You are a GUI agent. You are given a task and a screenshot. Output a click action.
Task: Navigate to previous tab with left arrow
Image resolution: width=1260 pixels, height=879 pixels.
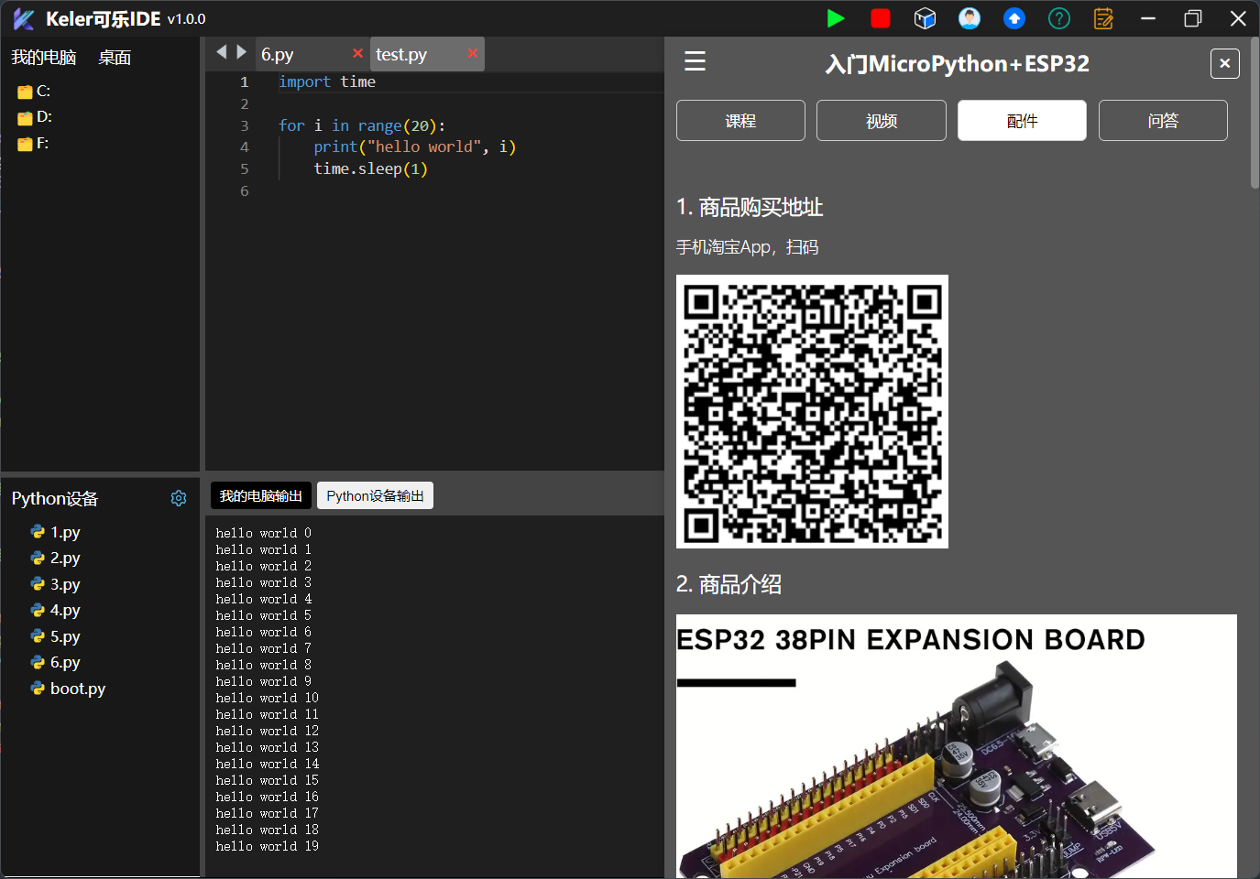(221, 52)
